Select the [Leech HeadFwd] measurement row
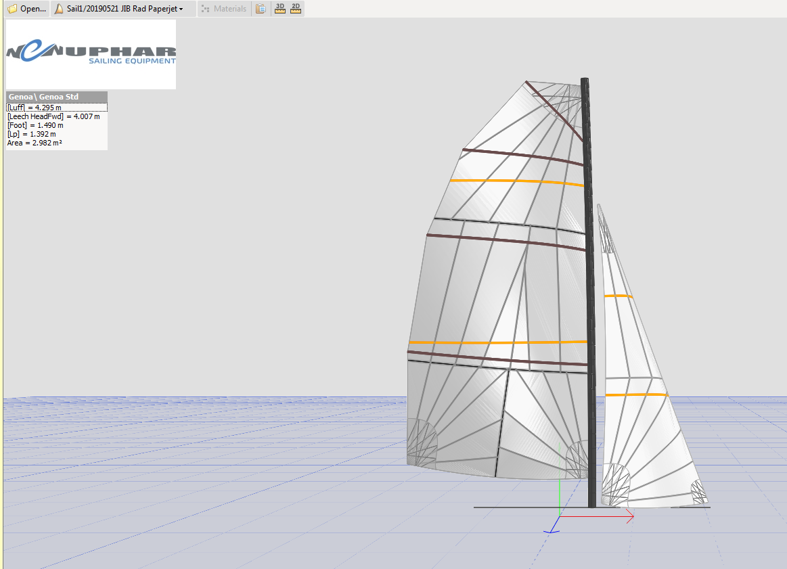 53,116
